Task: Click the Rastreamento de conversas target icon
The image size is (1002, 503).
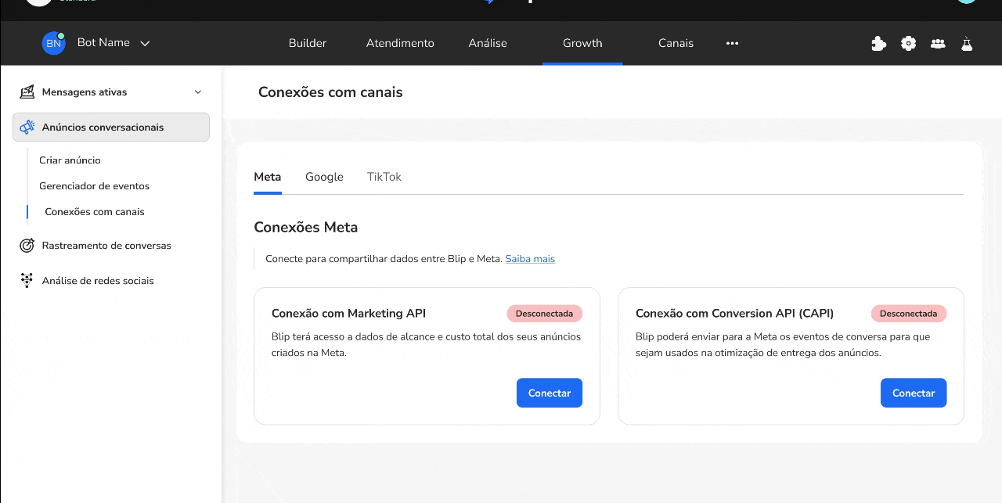Action: 27,246
